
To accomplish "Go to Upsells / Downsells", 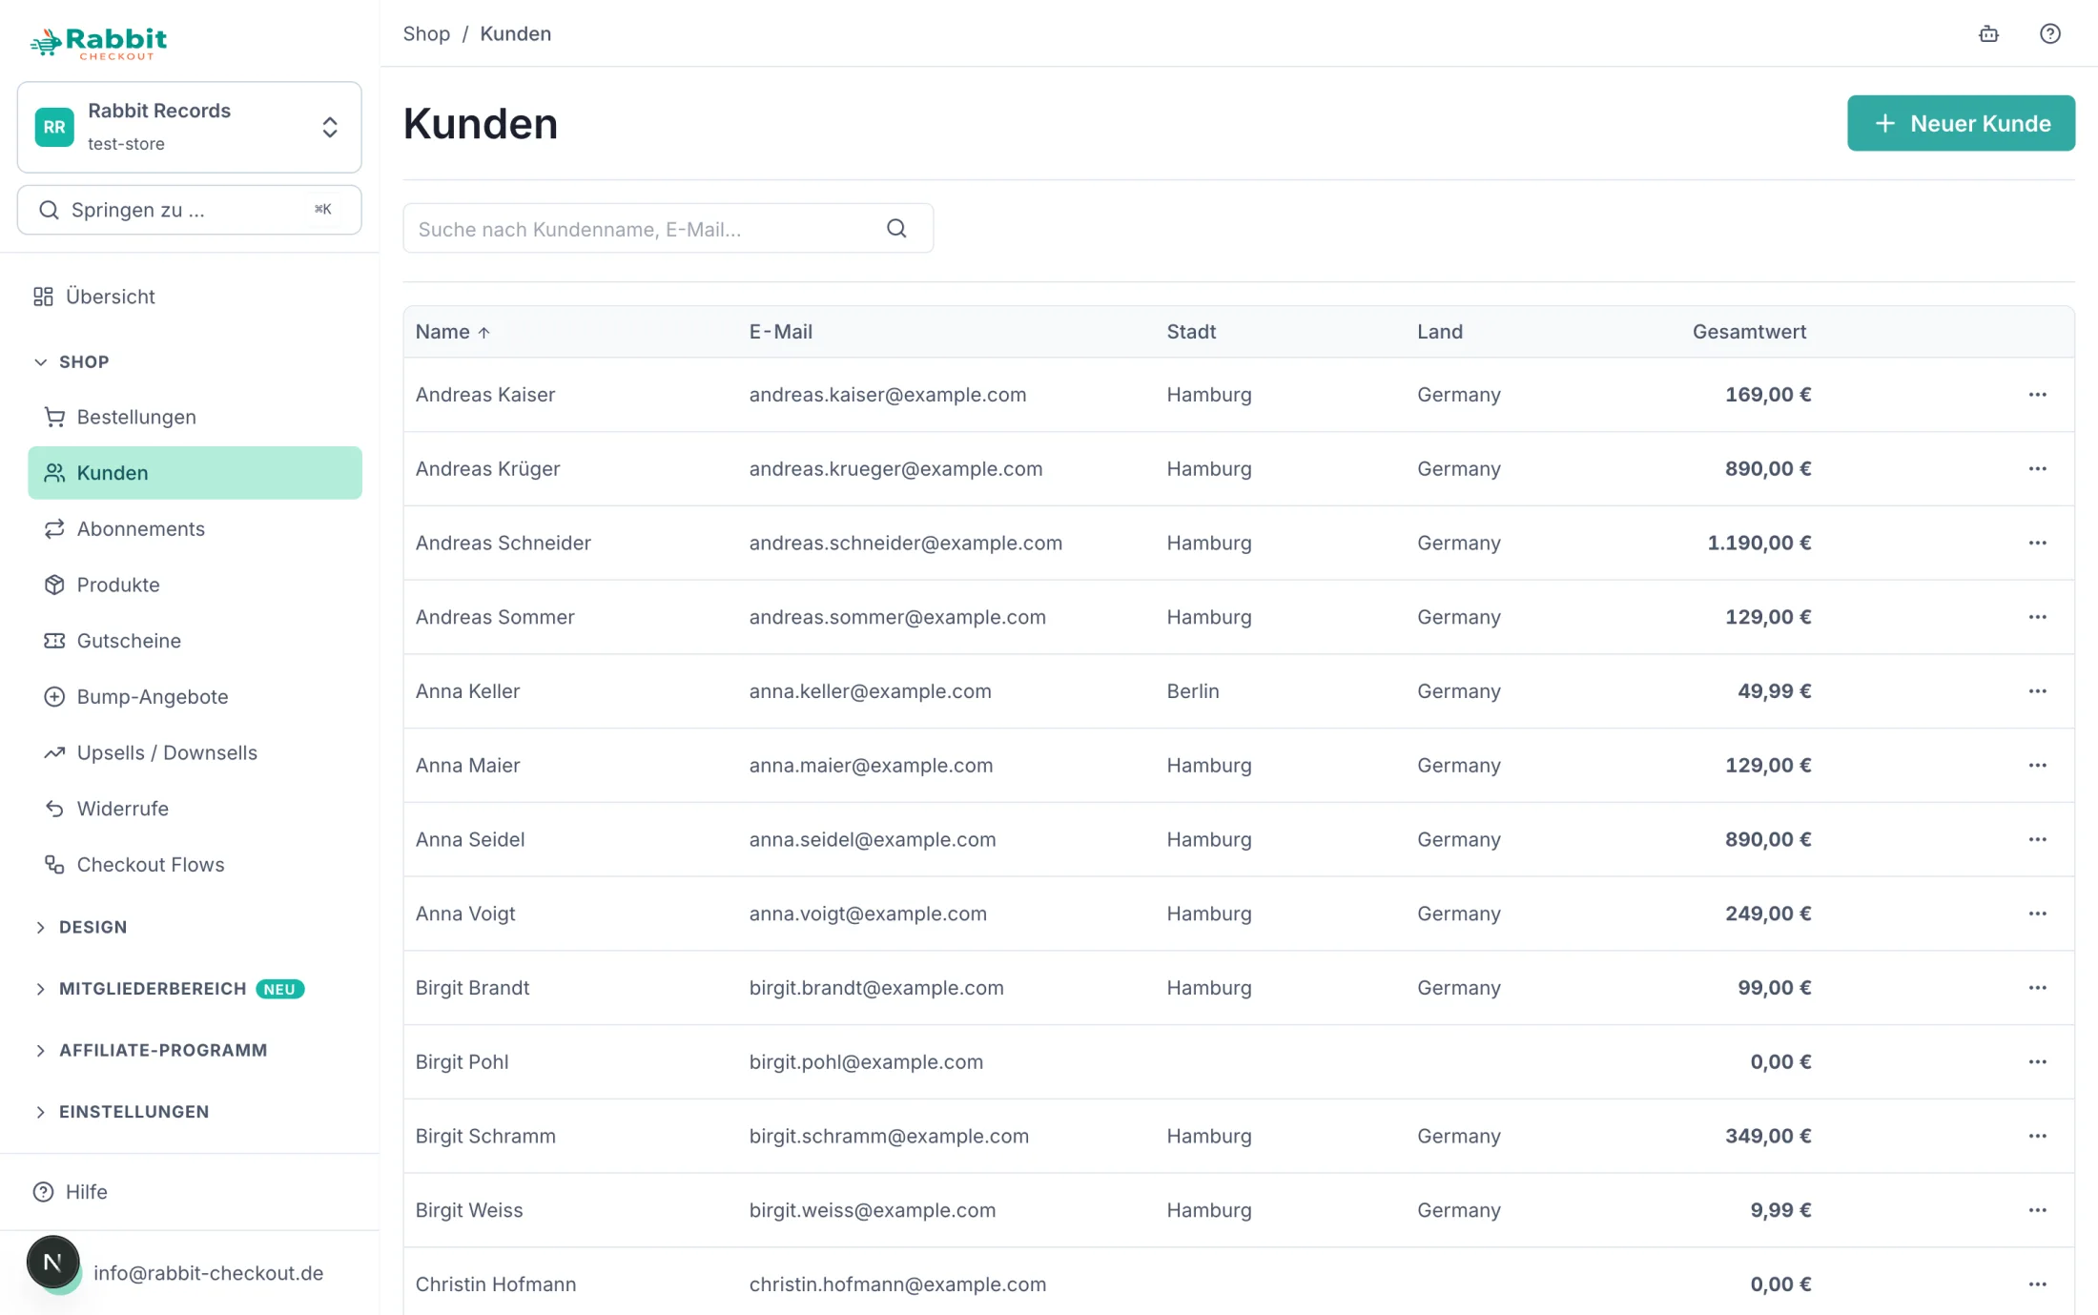I will click(x=195, y=753).
